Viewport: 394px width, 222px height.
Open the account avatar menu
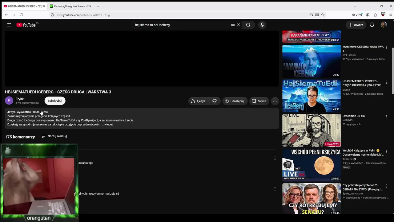point(384,25)
